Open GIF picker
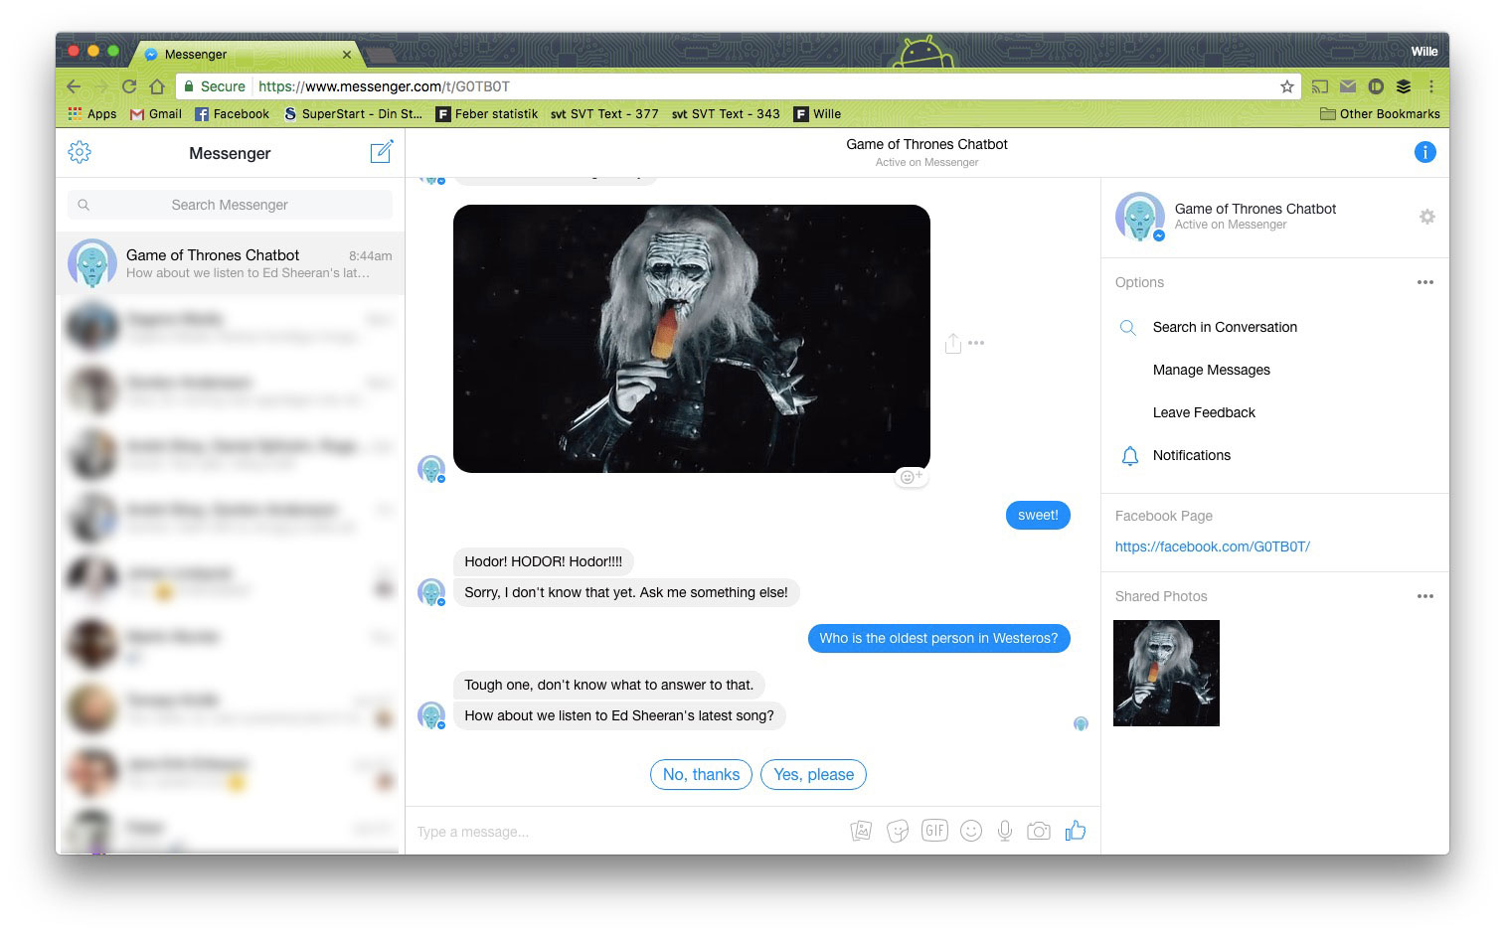This screenshot has width=1505, height=934. (934, 831)
